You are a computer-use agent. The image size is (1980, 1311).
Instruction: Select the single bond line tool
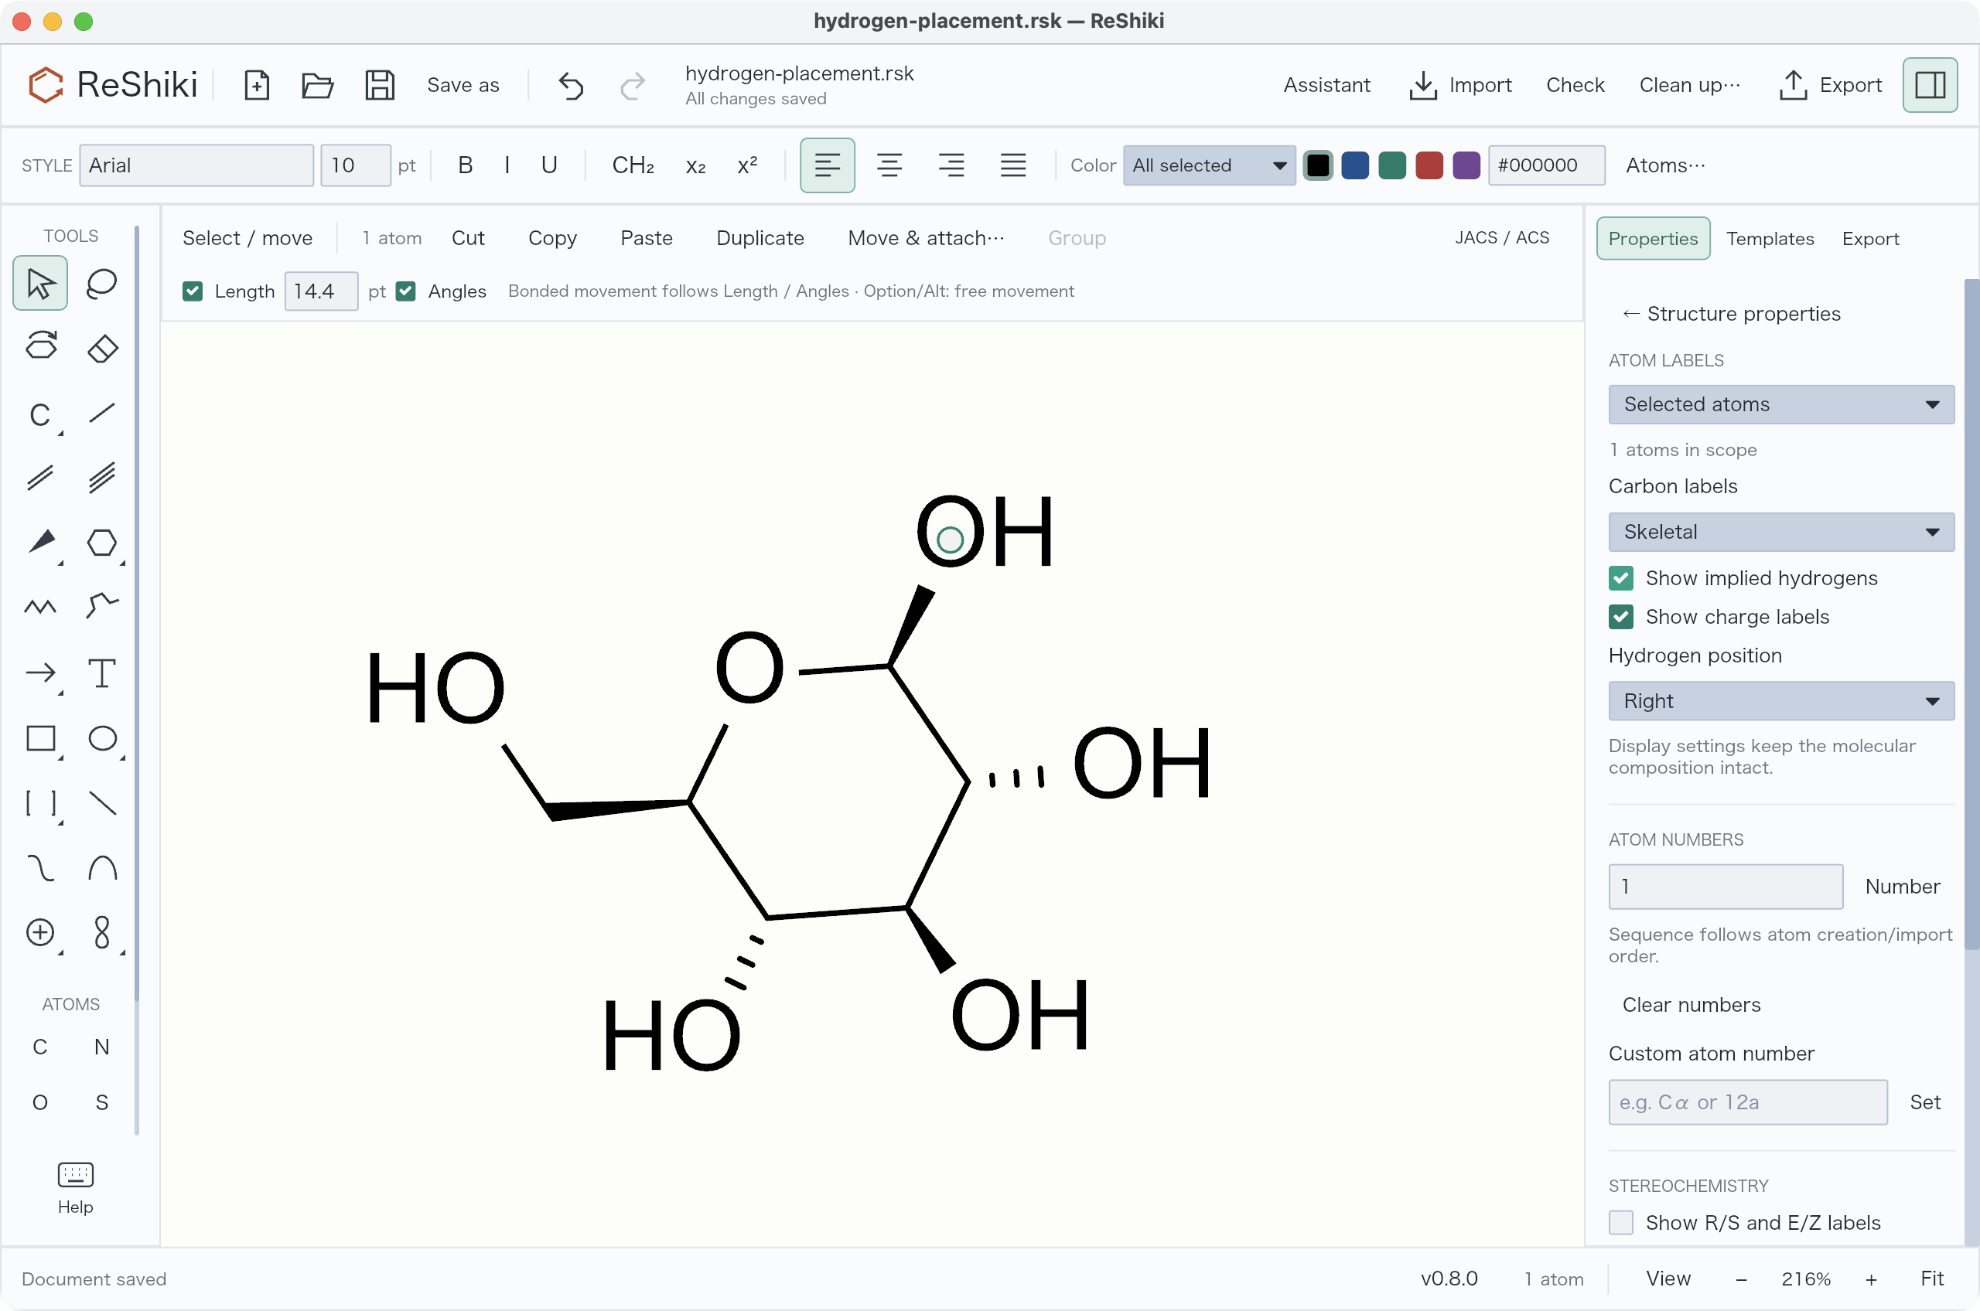click(x=102, y=413)
